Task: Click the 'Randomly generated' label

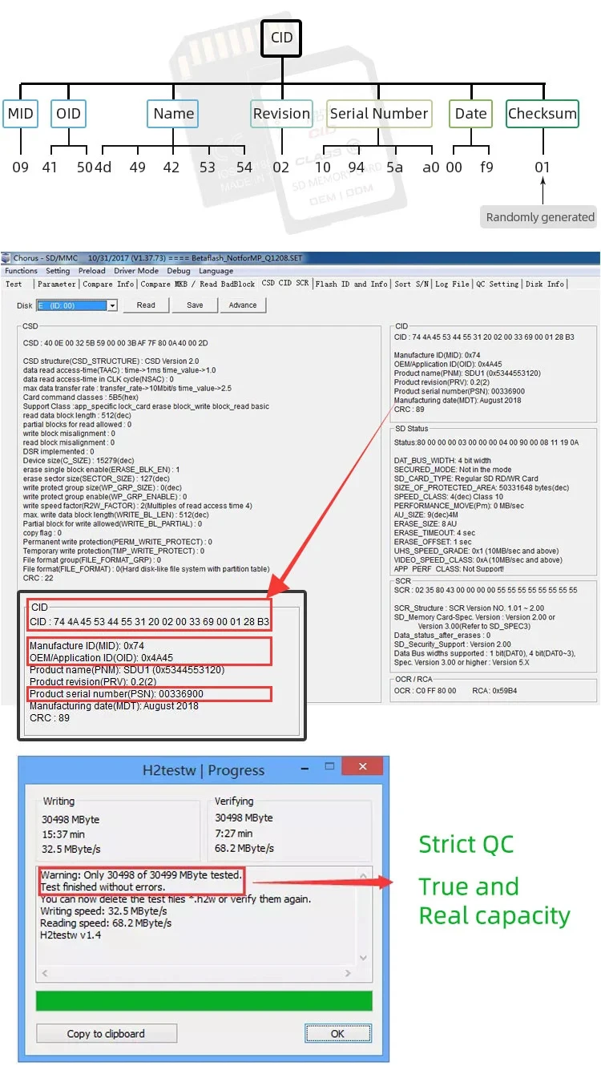Action: tap(540, 216)
